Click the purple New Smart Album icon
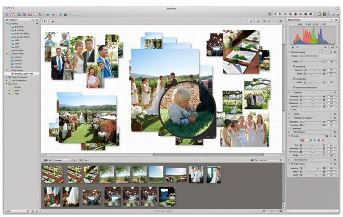The image size is (343, 217). coord(25,14)
